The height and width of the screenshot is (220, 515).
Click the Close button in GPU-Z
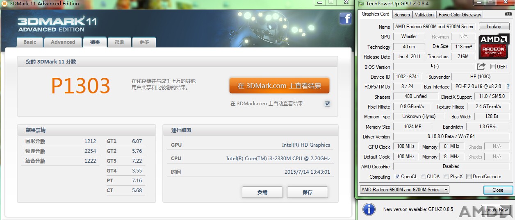click(498, 190)
